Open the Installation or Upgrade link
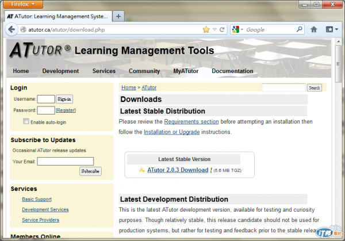This screenshot has width=345, height=241. (171, 132)
